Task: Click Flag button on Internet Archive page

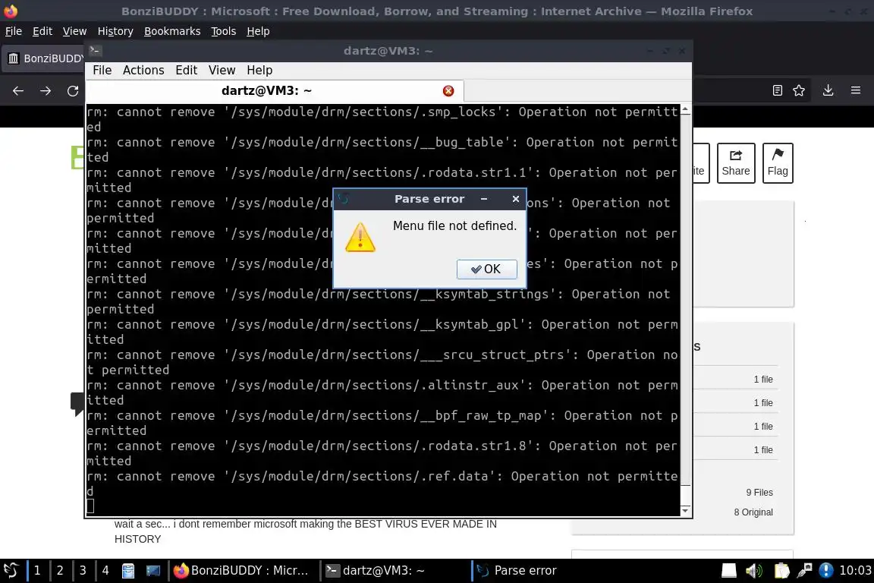Action: coord(778,163)
